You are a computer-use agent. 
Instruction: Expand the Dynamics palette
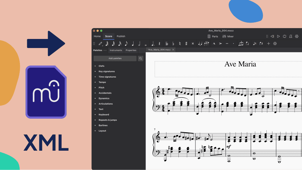point(95,98)
